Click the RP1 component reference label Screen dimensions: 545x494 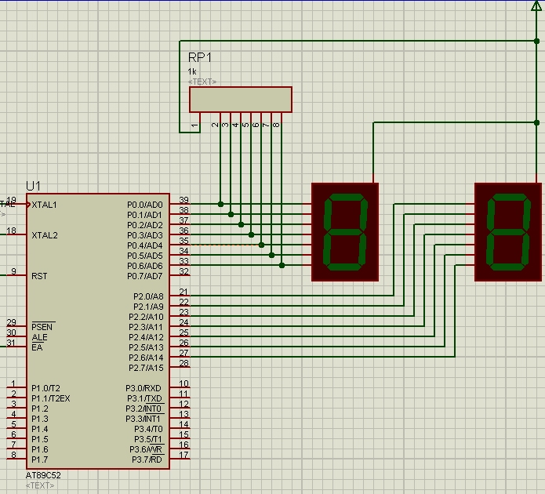coord(200,58)
